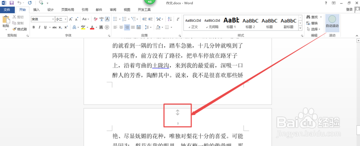Open the 文件 menu
Screen dimensions: 360x146
[7, 10]
